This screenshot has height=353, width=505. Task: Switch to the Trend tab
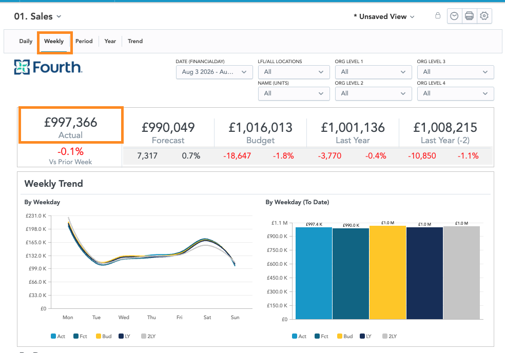[135, 41]
